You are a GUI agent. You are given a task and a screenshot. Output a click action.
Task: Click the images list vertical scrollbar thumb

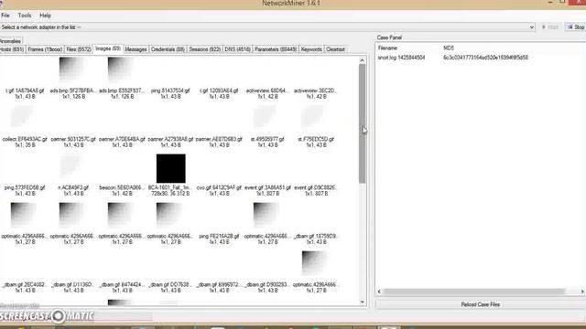point(363,123)
